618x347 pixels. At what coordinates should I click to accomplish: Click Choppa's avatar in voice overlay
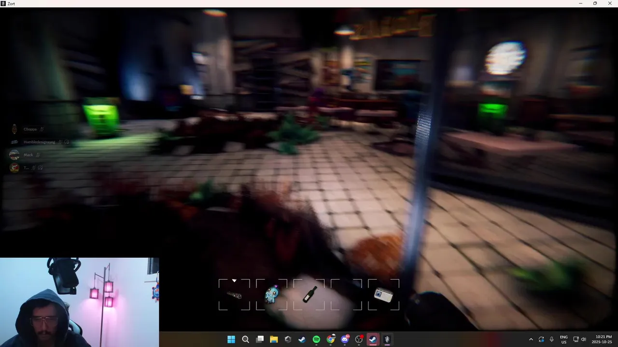point(14,129)
